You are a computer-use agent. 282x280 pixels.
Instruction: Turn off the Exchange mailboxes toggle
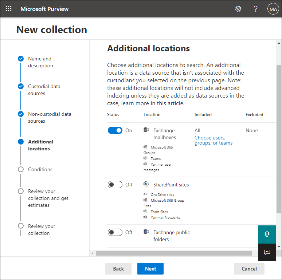pos(115,130)
